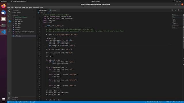Open the Go menu
Image resolution: width=184 pixels, height=103 pixels.
point(27,7)
